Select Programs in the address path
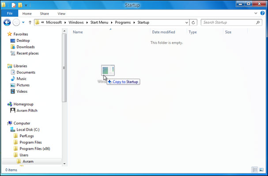Viewport: 268px width, 176px height. point(123,22)
